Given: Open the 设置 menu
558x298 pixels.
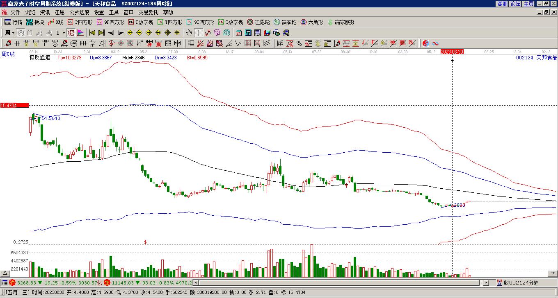Looking at the screenshot, I should [x=99, y=13].
